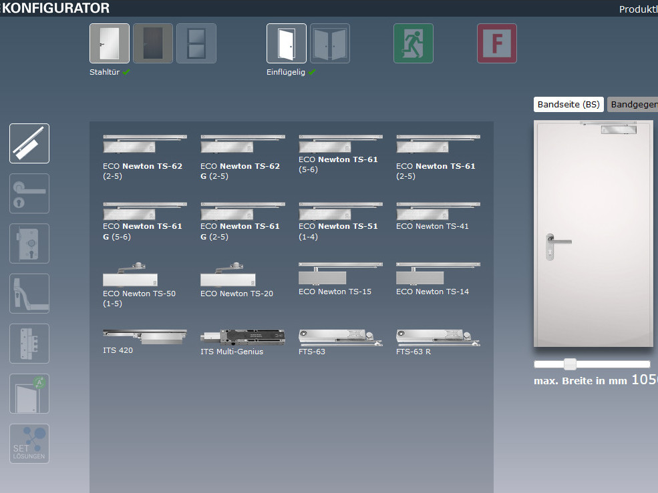Adjust the max. Breite width slider handle
The image size is (658, 493).
pyautogui.click(x=570, y=364)
